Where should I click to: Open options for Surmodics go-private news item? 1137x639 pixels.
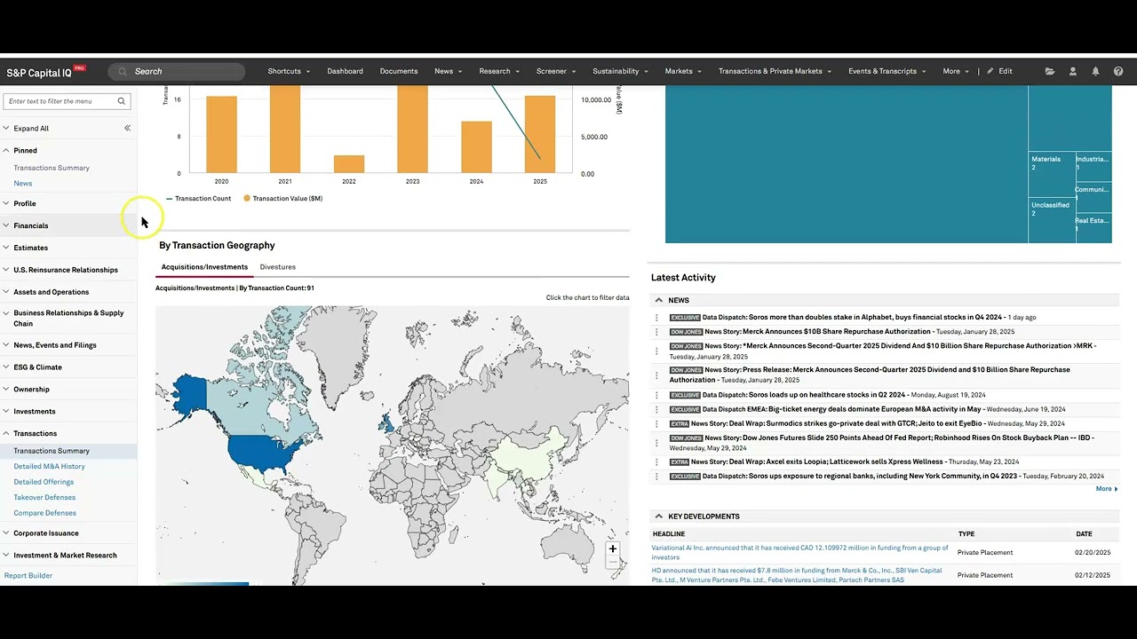(x=657, y=424)
